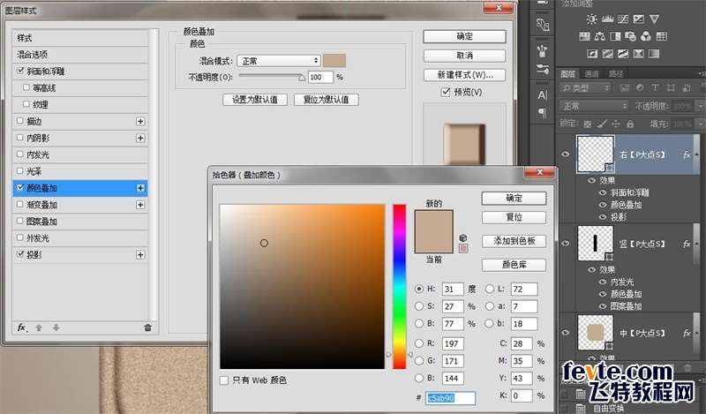Lock all layer attributes (padlock icon)
Viewport: 706px width, 414px height.
click(630, 124)
